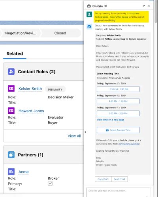Click the Recipient Kelsier Smith line
Image resolution: width=158 pixels, height=197 pixels.
click(x=109, y=35)
